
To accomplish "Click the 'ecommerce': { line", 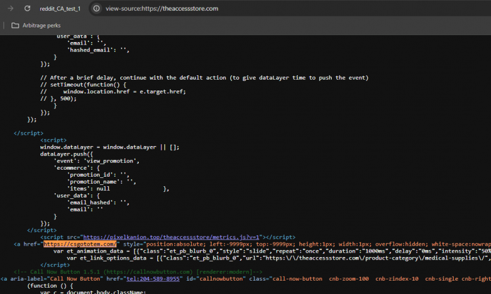I will tap(77, 168).
